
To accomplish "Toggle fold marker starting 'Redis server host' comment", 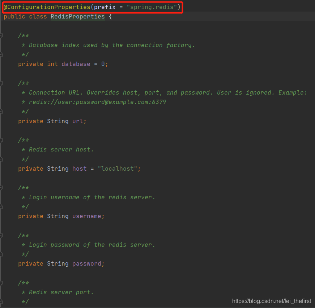I will click(x=1, y=140).
